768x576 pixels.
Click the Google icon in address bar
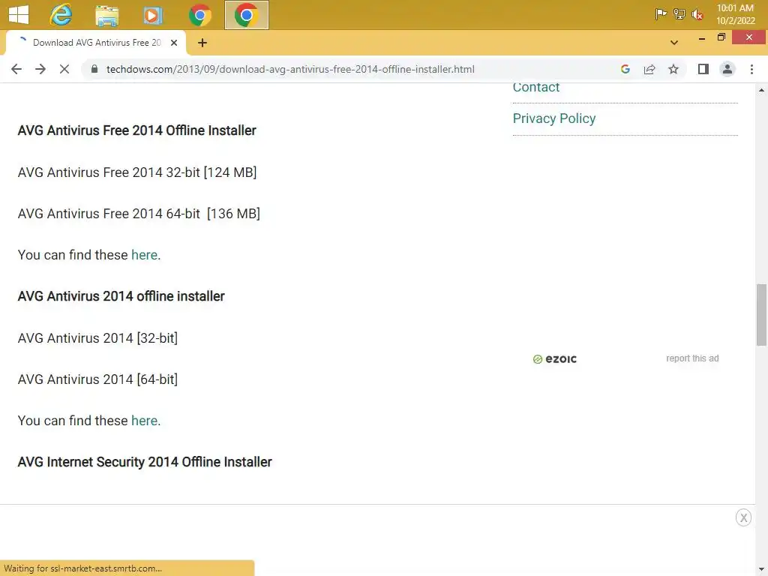pyautogui.click(x=625, y=69)
